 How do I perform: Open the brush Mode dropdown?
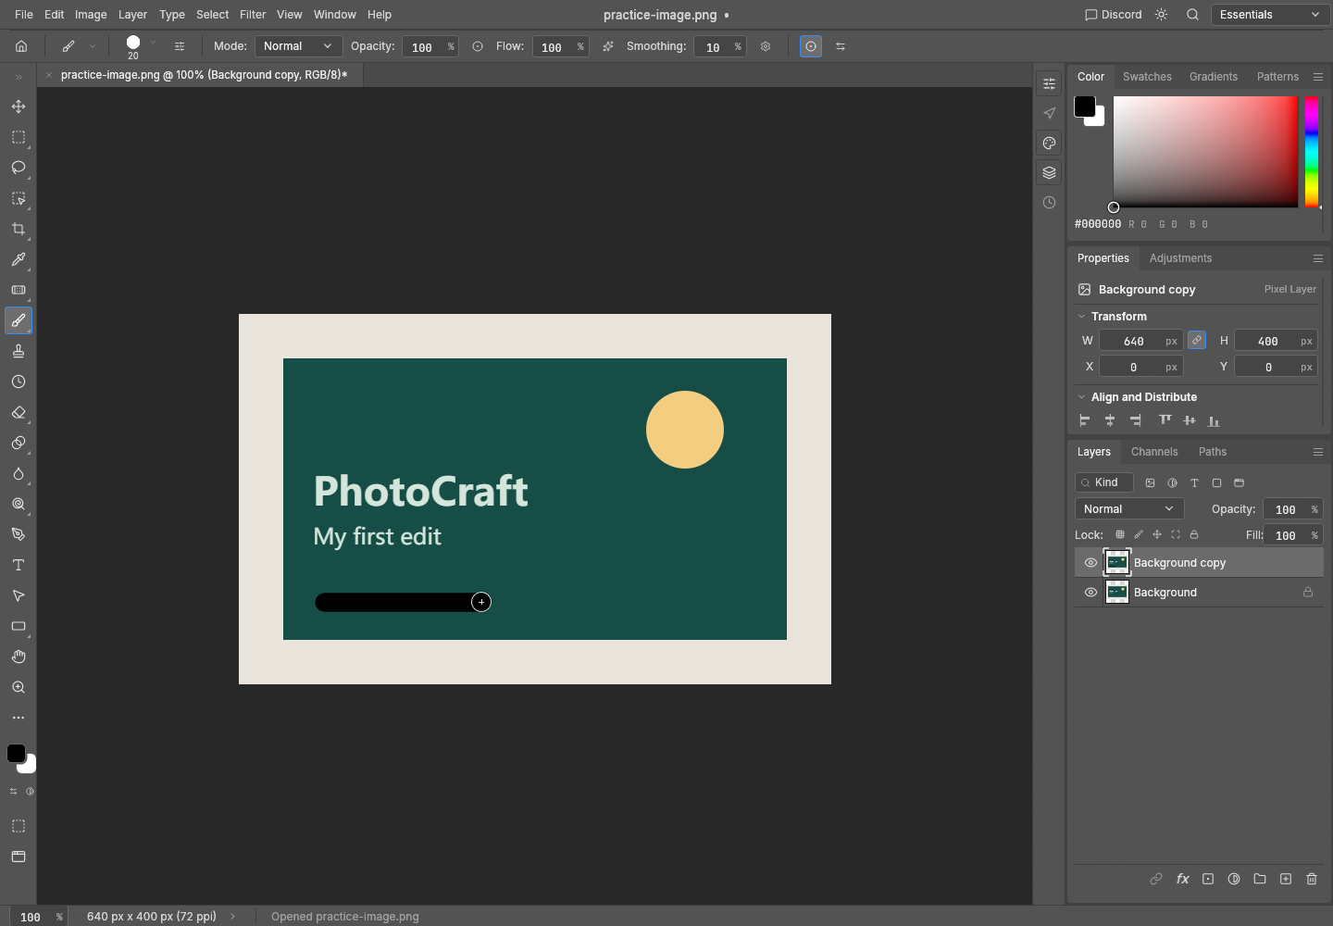pyautogui.click(x=298, y=46)
